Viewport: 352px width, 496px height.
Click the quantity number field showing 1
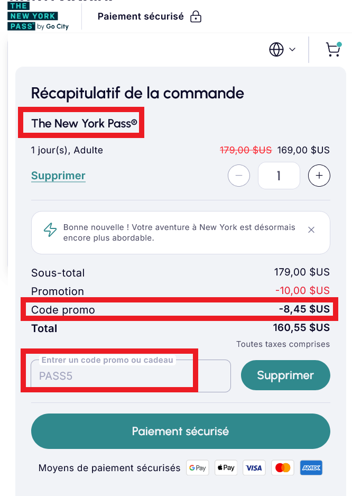279,175
